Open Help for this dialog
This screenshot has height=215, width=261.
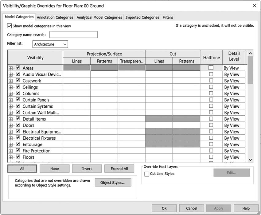(x=246, y=208)
